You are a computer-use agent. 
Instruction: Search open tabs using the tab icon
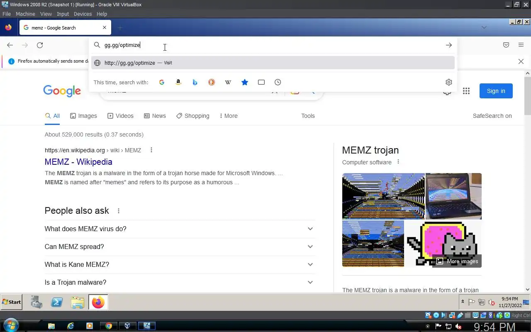[x=261, y=82]
